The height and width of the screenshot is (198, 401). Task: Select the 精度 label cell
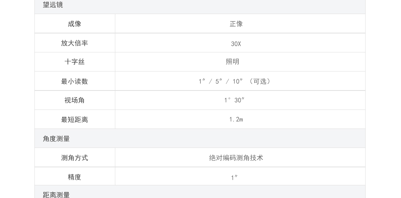click(x=75, y=176)
